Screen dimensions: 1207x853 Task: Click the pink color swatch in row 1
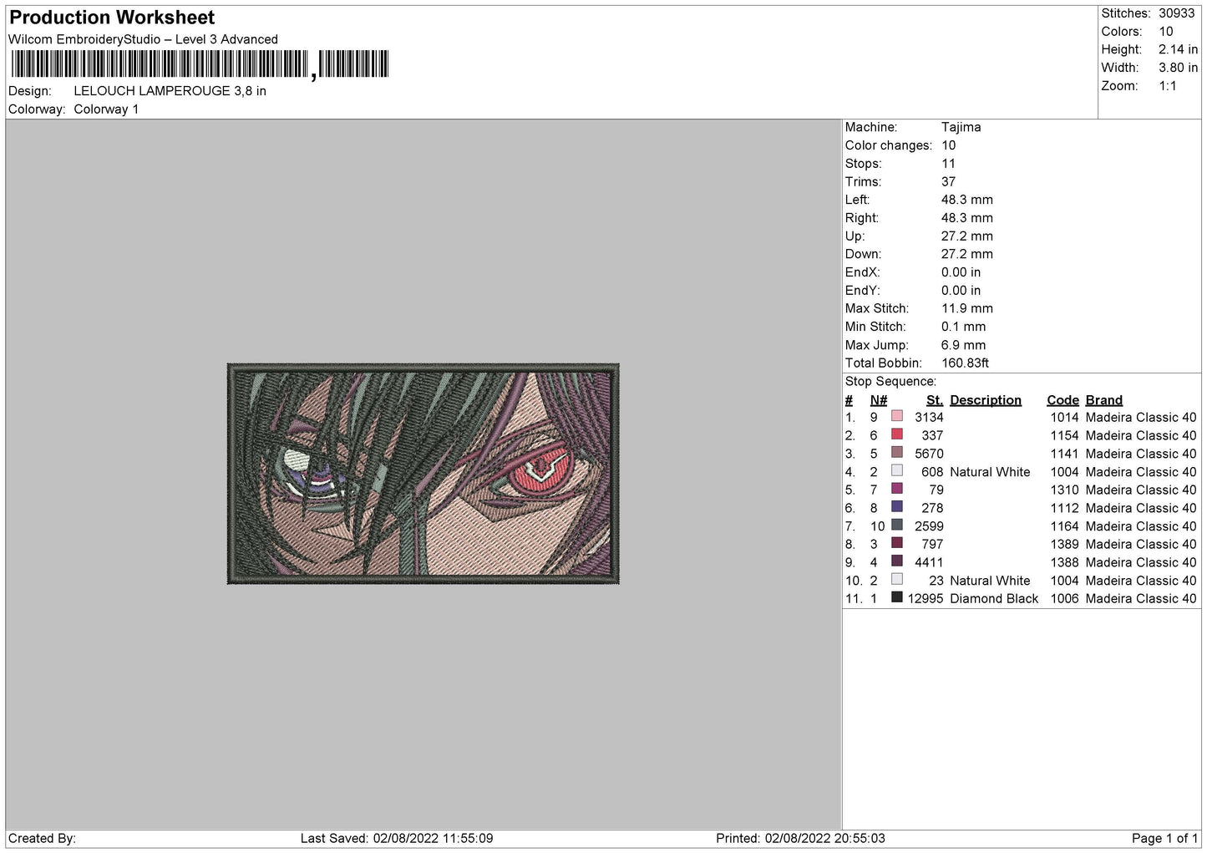tap(896, 416)
